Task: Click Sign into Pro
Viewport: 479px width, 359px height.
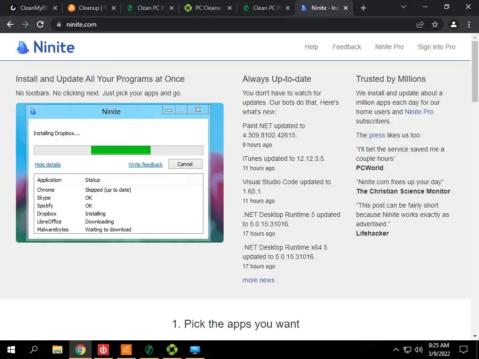Action: coord(436,47)
